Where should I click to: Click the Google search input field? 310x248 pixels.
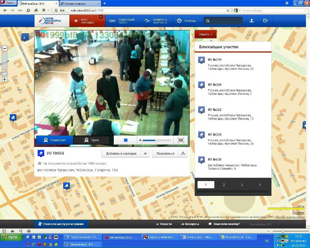[273, 11]
